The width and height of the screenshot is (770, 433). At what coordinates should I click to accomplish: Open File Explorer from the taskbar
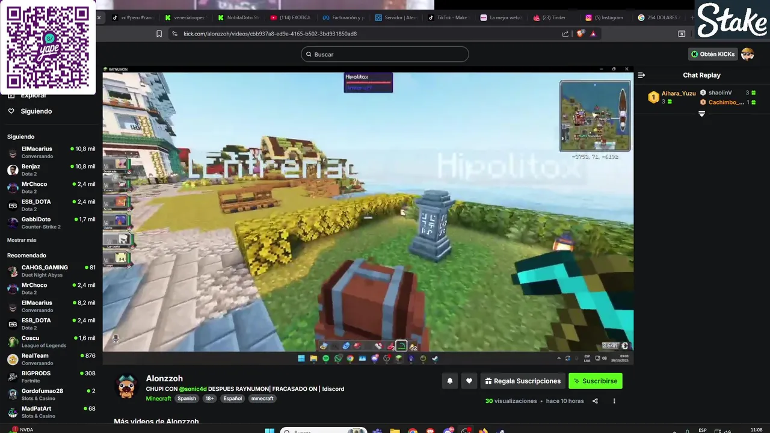pos(395,431)
